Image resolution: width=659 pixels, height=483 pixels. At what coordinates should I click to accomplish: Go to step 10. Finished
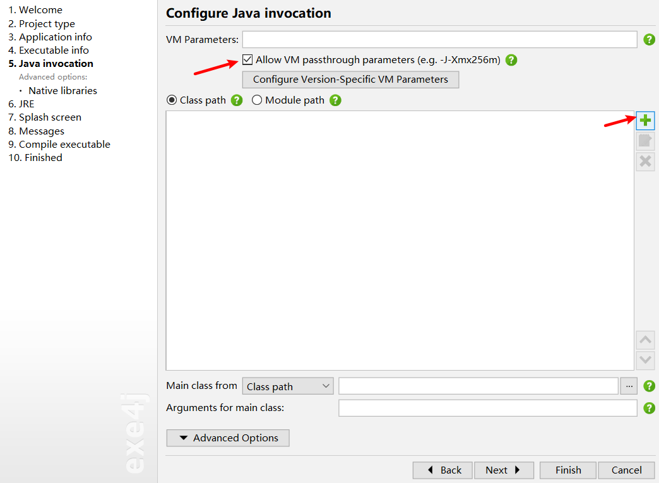(x=35, y=158)
